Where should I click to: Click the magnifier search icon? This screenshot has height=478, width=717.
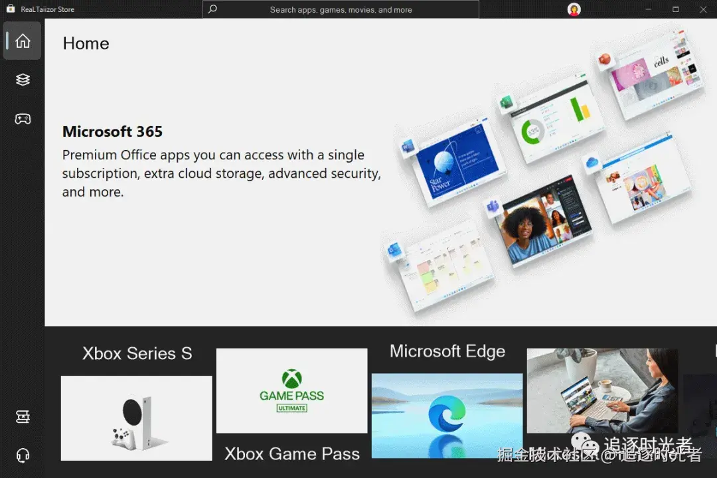[x=212, y=9]
